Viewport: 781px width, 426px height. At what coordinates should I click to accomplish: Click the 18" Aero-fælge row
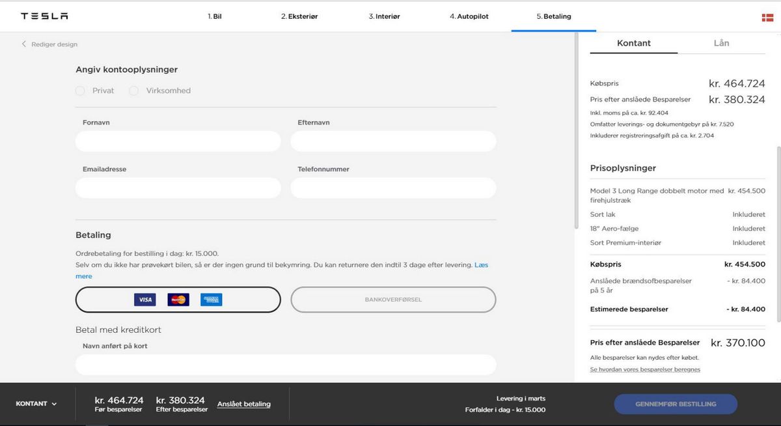678,229
